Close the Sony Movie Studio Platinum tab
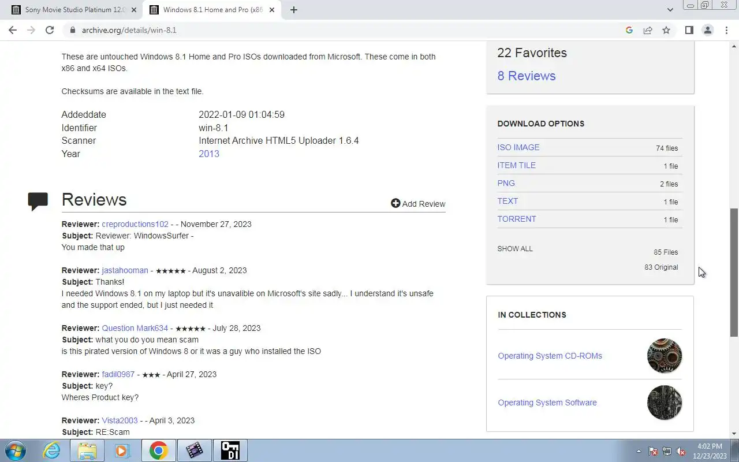Viewport: 739px width, 462px height. coord(134,10)
